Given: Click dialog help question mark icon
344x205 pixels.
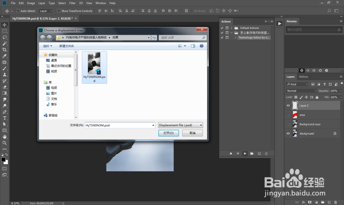Looking at the screenshot, I should pos(201,46).
